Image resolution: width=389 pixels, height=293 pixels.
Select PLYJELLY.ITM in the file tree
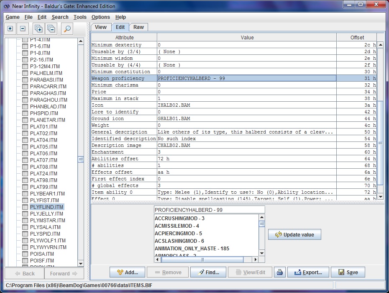(46, 213)
